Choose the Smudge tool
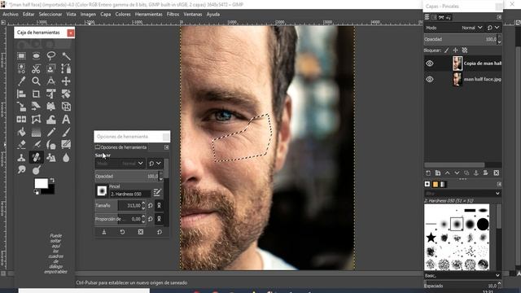 [22, 170]
